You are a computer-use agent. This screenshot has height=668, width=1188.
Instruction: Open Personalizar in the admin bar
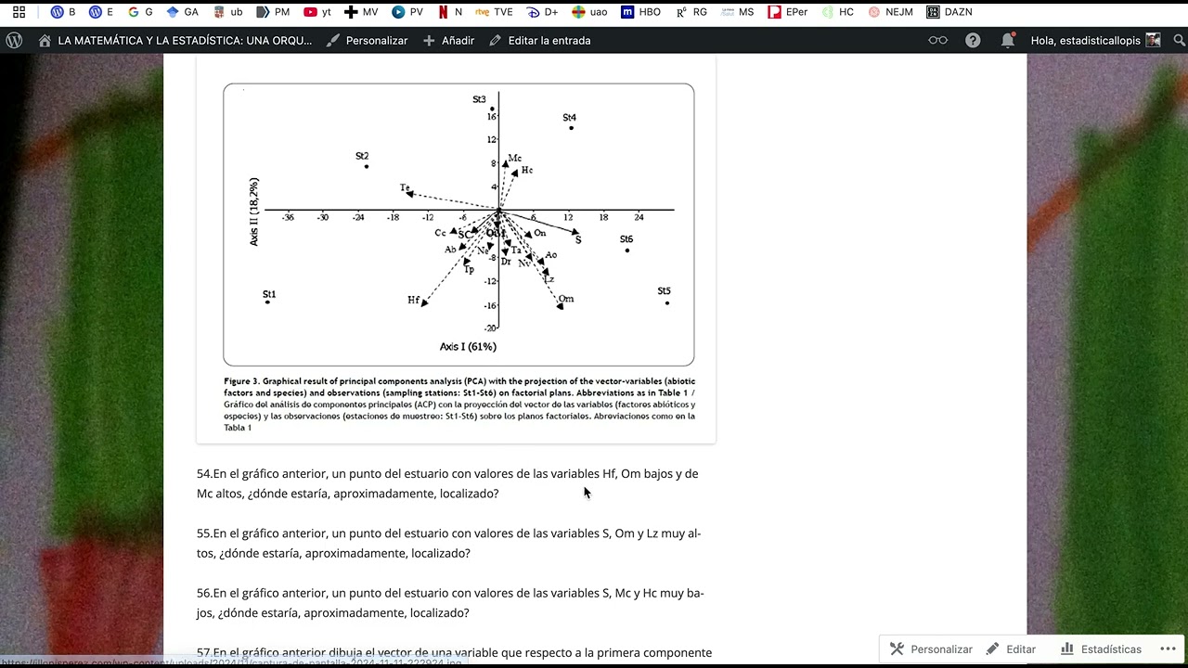[x=367, y=40]
